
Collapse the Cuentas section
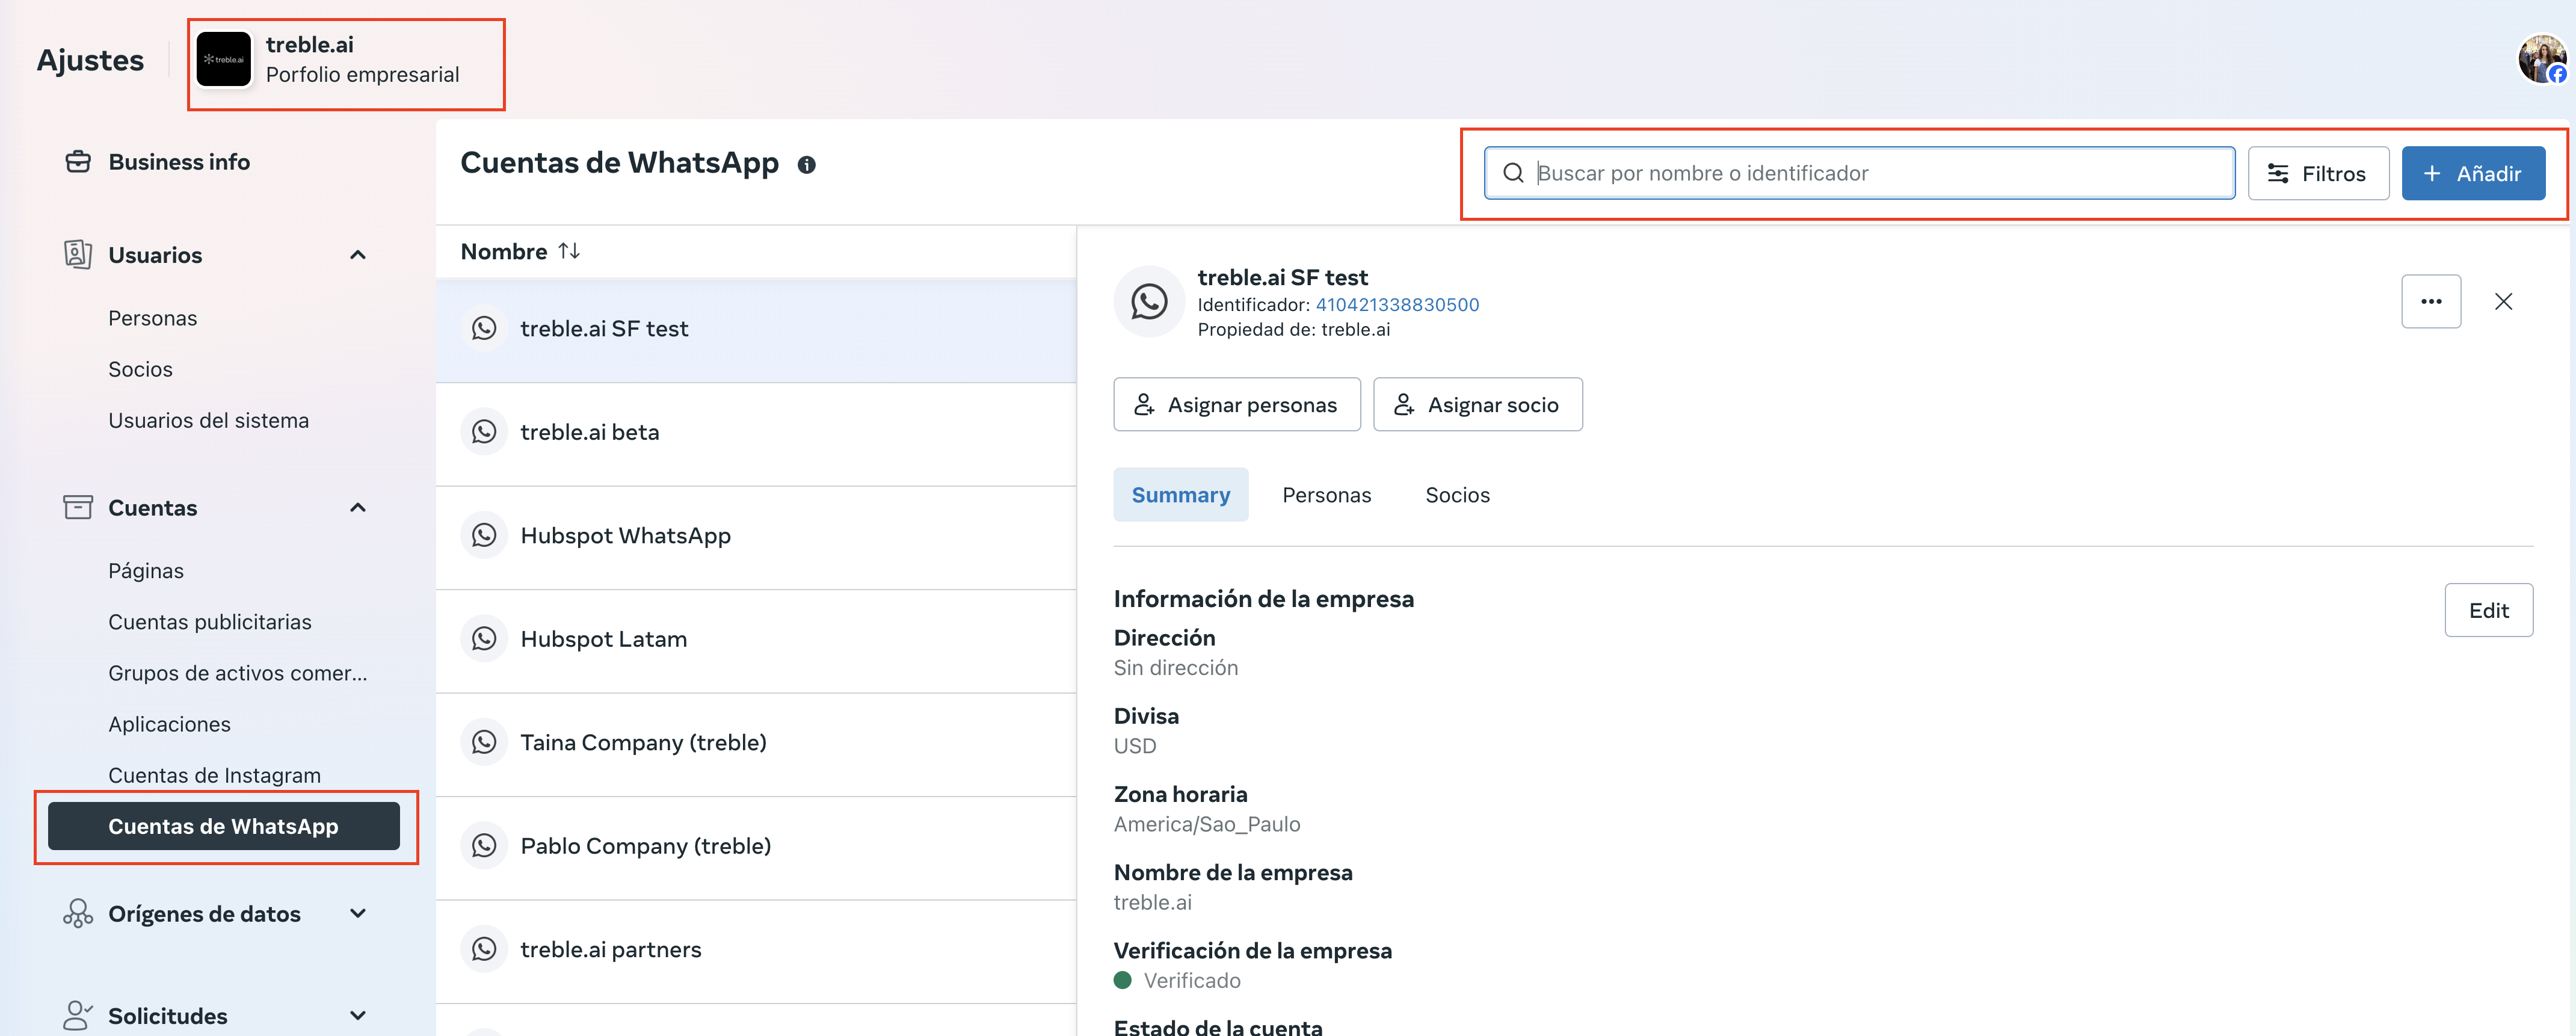coord(358,508)
